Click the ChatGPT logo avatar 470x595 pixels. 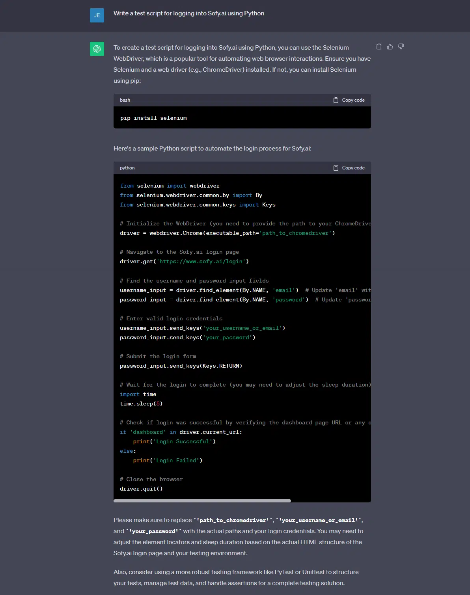[97, 49]
